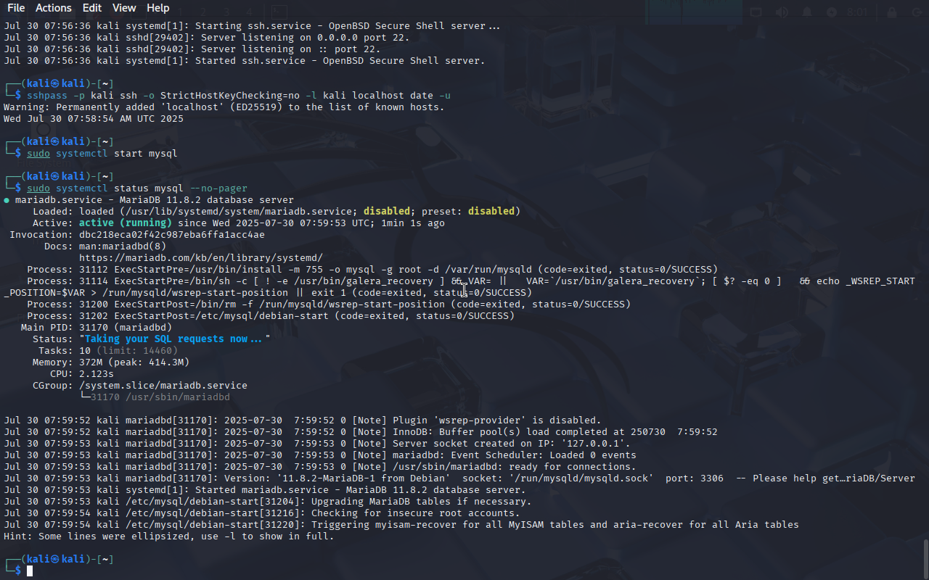The width and height of the screenshot is (929, 580).
Task: Open the Edit menu
Action: (x=92, y=8)
